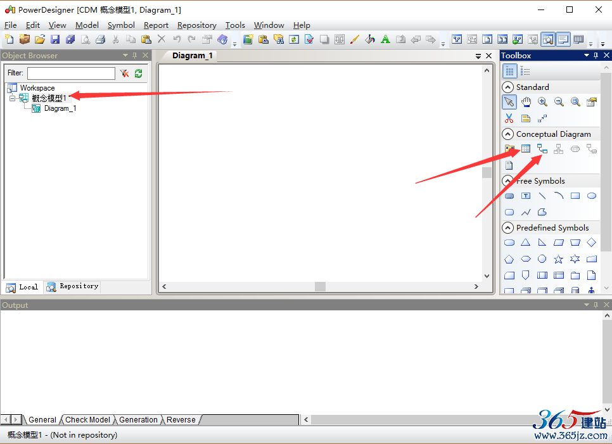Screen dimensions: 612x444
Task: Select the Link/Traceability tool in Standard group
Action: [x=542, y=118]
